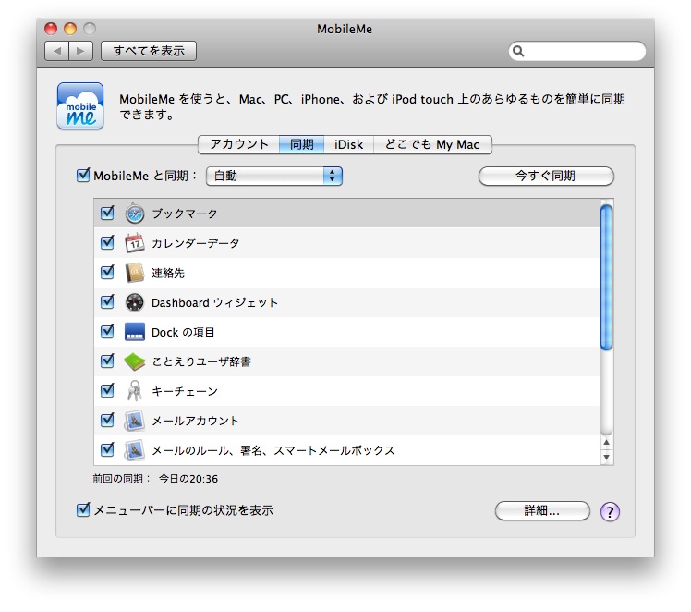Screen dimensions: 691x612
Task: Switch to the アカウント tab
Action: click(238, 144)
